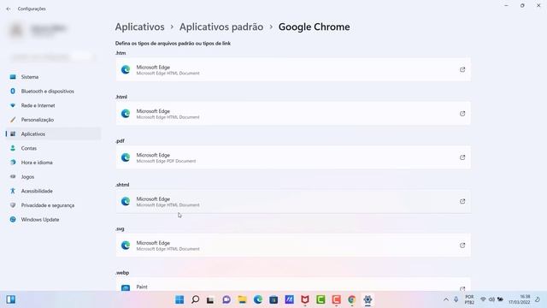Viewport: 547px width, 308px height.
Task: Open Microsoft Store from the taskbar
Action: coord(273,299)
